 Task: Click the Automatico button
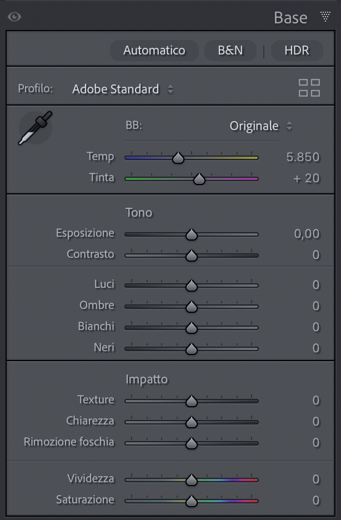click(x=154, y=50)
